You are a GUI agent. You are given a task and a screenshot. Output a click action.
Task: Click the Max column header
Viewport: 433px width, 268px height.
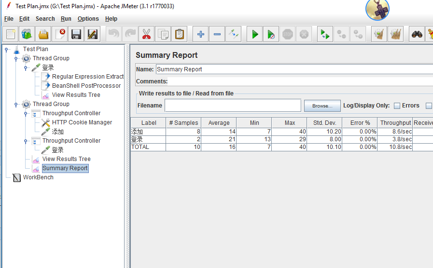pyautogui.click(x=290, y=123)
